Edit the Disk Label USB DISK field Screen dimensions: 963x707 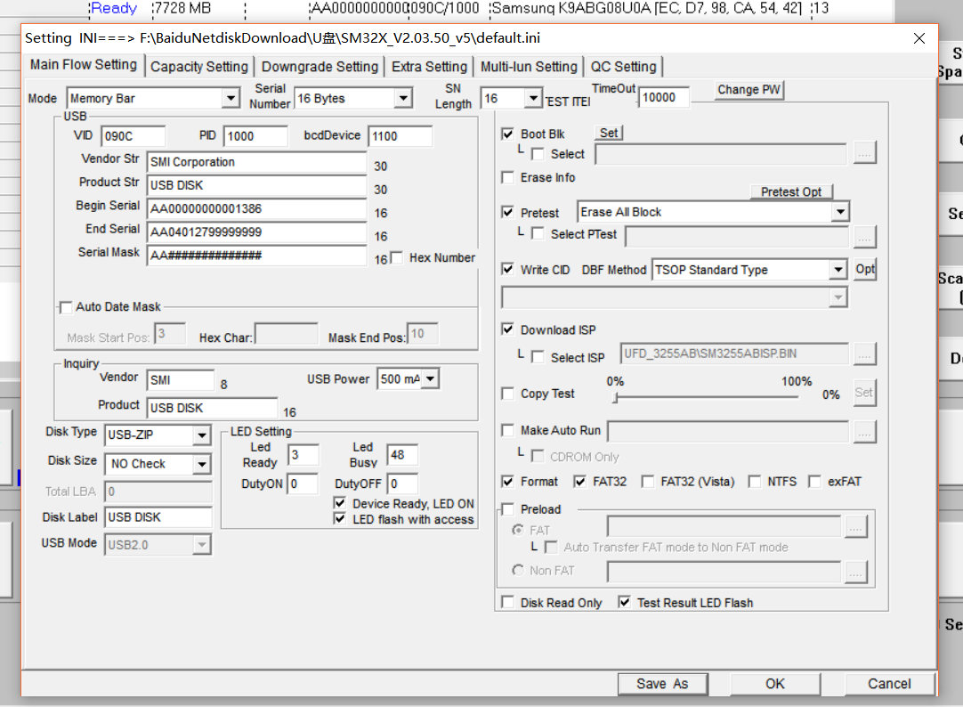pyautogui.click(x=158, y=517)
